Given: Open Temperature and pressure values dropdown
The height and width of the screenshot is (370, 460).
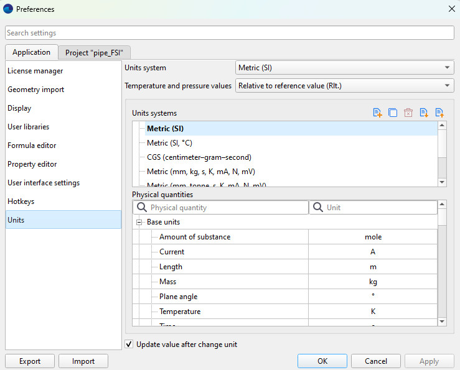Looking at the screenshot, I should pos(344,86).
